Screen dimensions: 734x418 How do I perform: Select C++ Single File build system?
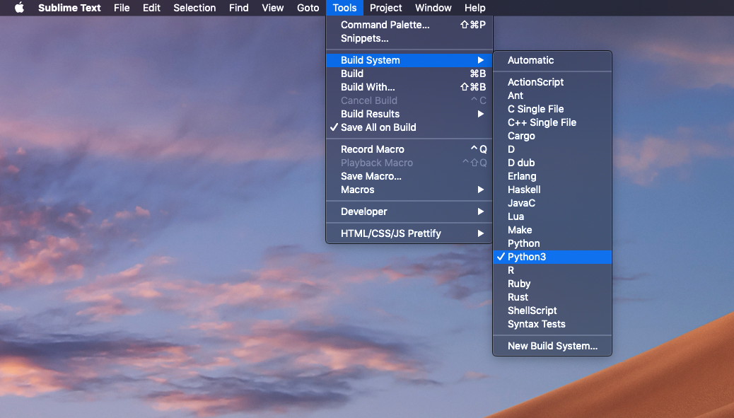point(542,122)
